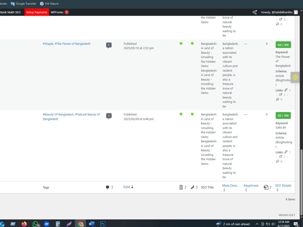303x227 pixels.
Task: Open Firefox from the taskbar
Action: (24, 224)
